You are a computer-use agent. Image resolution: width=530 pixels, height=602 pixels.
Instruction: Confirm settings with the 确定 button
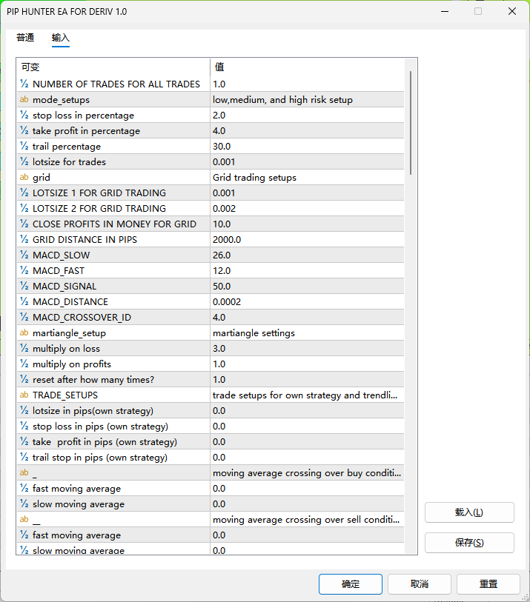[x=351, y=584]
